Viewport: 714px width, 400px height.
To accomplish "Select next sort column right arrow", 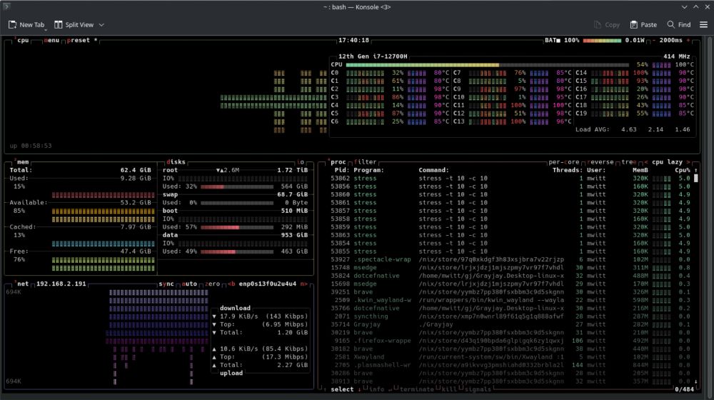I will pyautogui.click(x=688, y=161).
